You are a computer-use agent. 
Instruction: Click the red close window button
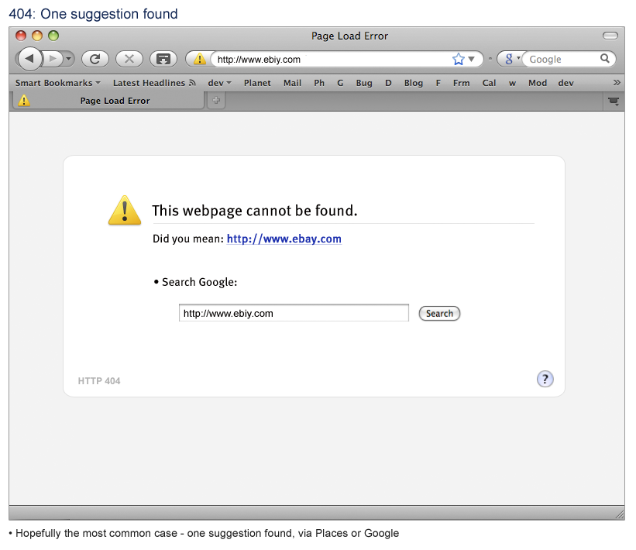21,36
